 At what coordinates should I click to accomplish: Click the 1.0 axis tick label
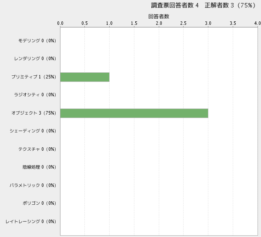click(x=110, y=23)
